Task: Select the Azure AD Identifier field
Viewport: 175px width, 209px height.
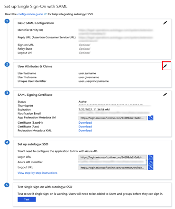Action: click(113, 163)
